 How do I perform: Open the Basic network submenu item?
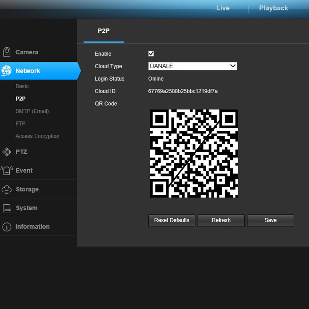point(22,86)
